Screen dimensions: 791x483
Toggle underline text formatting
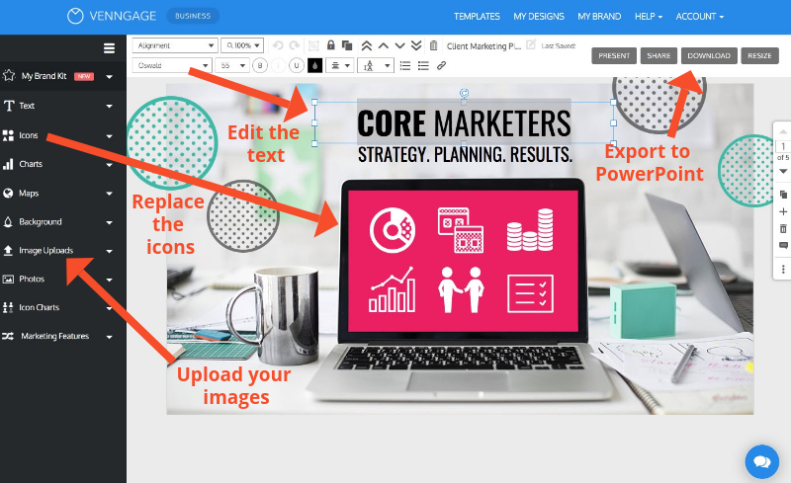[x=297, y=65]
